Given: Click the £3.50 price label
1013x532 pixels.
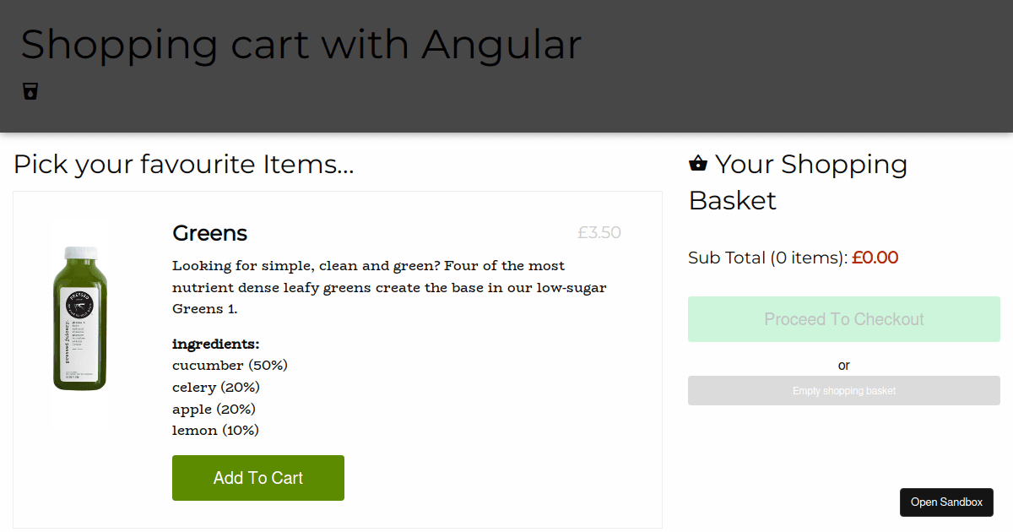Looking at the screenshot, I should point(599,232).
